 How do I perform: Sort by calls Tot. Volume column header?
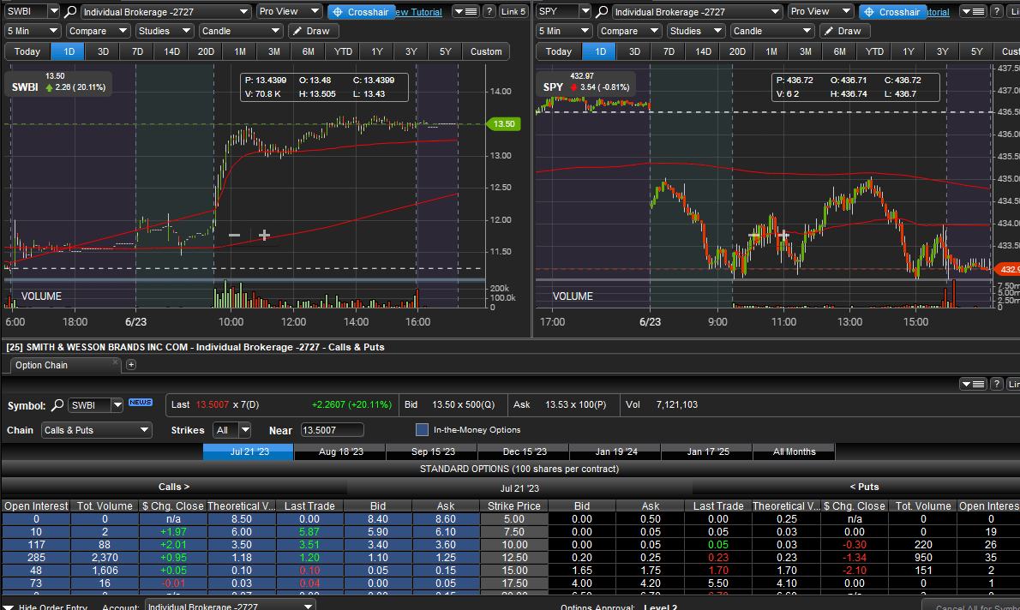105,506
